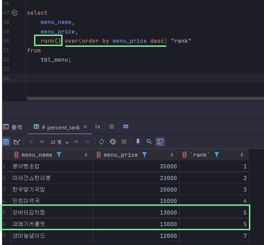Cancel running query from result toolbar
This screenshot has height=245, width=264.
coord(124,142)
